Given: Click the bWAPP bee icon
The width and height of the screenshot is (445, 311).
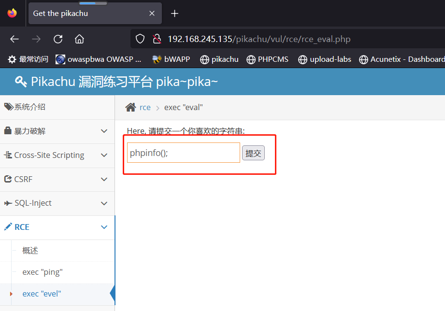Looking at the screenshot, I should 157,59.
